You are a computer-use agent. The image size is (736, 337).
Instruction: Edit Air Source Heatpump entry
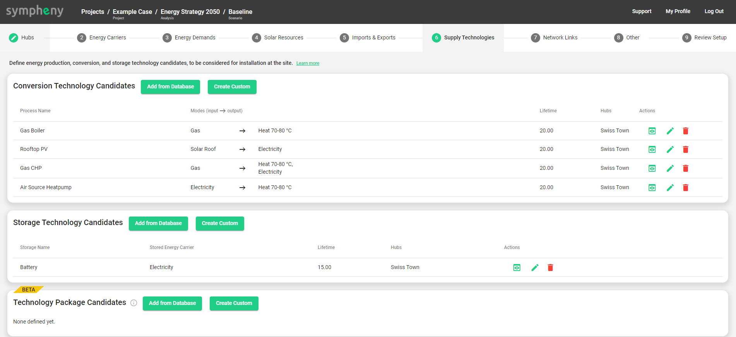tap(670, 188)
